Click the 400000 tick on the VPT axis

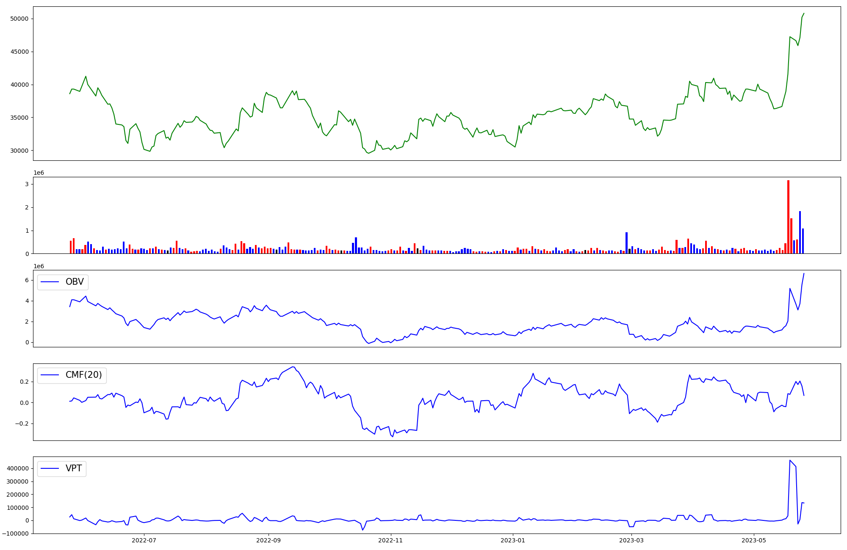(17, 468)
